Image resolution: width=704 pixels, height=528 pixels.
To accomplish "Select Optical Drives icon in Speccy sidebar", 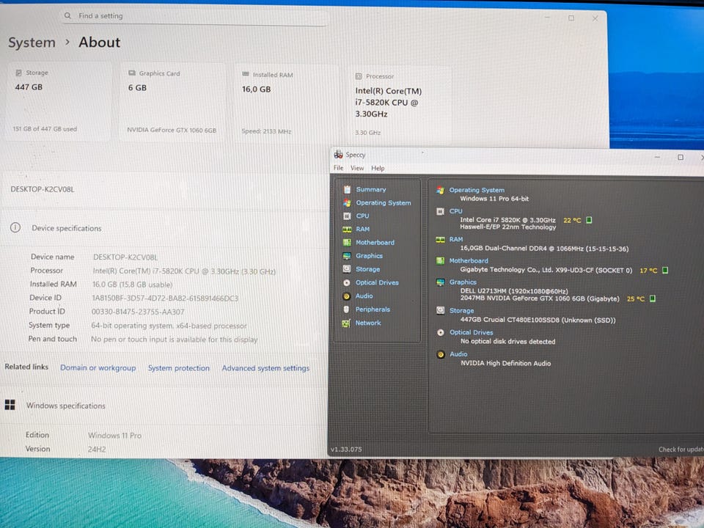I will click(x=347, y=283).
